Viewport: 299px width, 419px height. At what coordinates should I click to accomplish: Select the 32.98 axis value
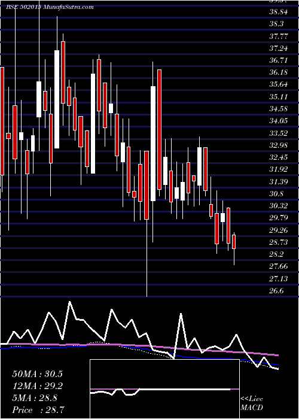(x=279, y=145)
